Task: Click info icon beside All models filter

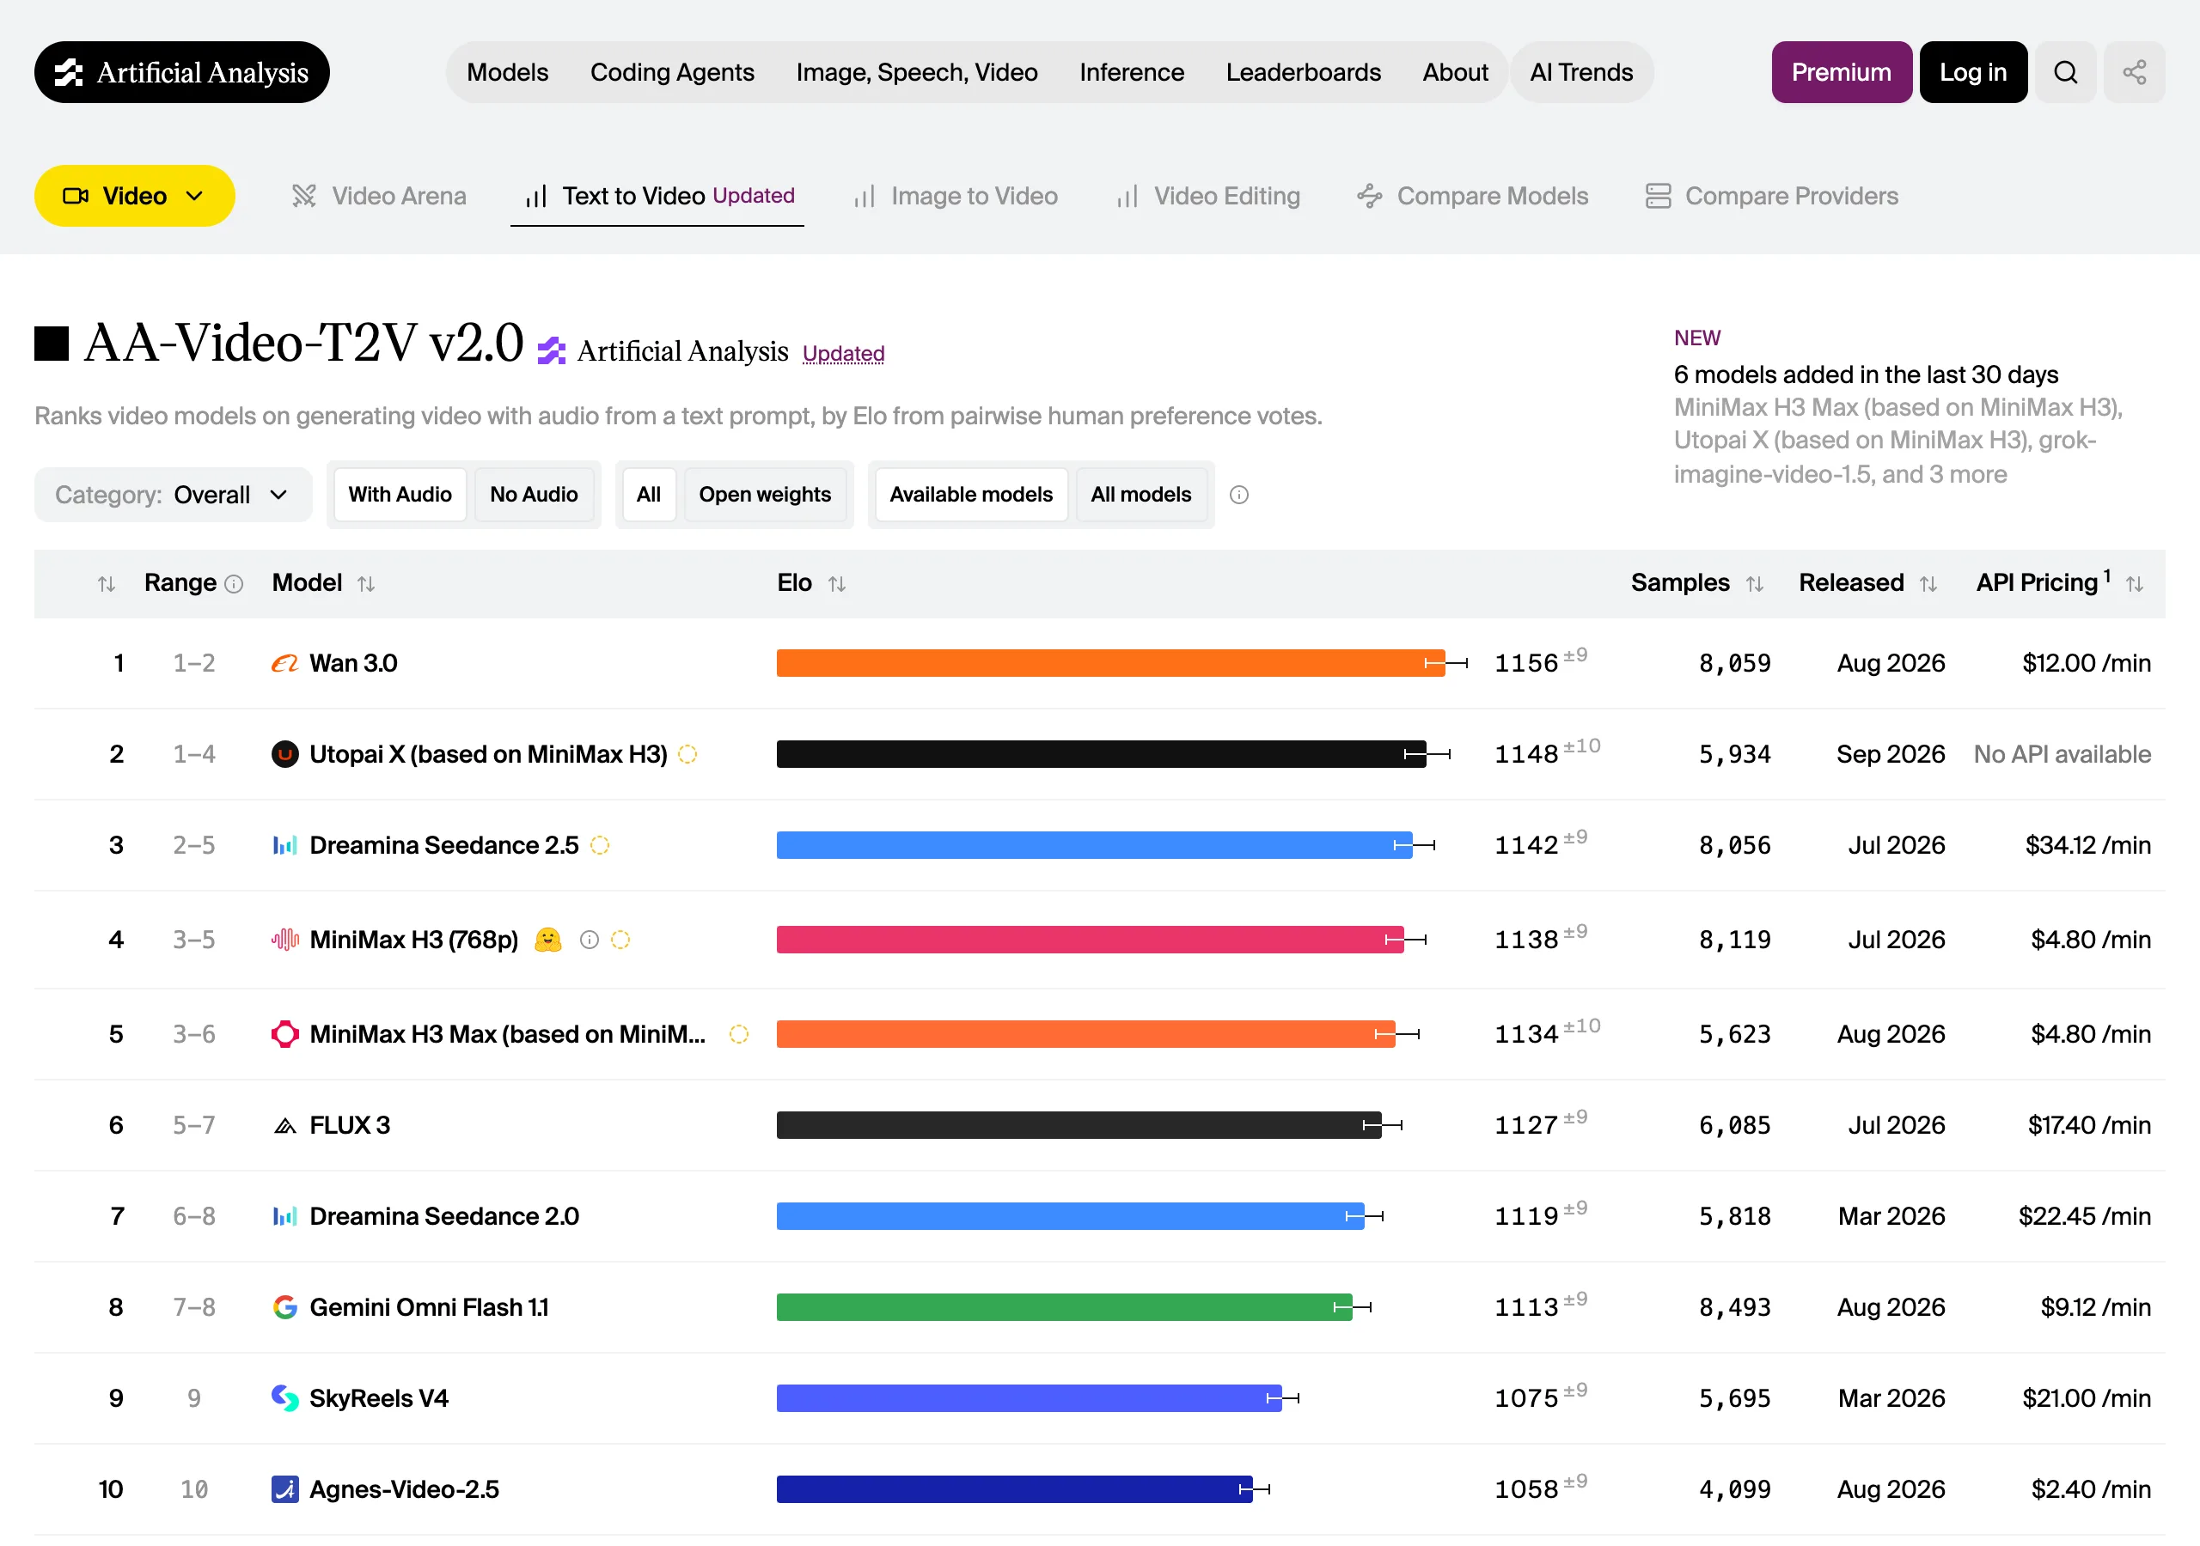Action: (1238, 494)
